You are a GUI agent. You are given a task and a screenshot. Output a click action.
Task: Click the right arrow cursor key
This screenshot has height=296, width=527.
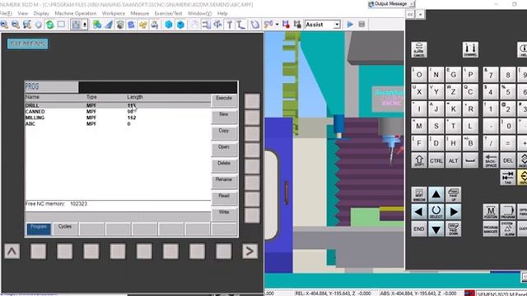pyautogui.click(x=453, y=212)
